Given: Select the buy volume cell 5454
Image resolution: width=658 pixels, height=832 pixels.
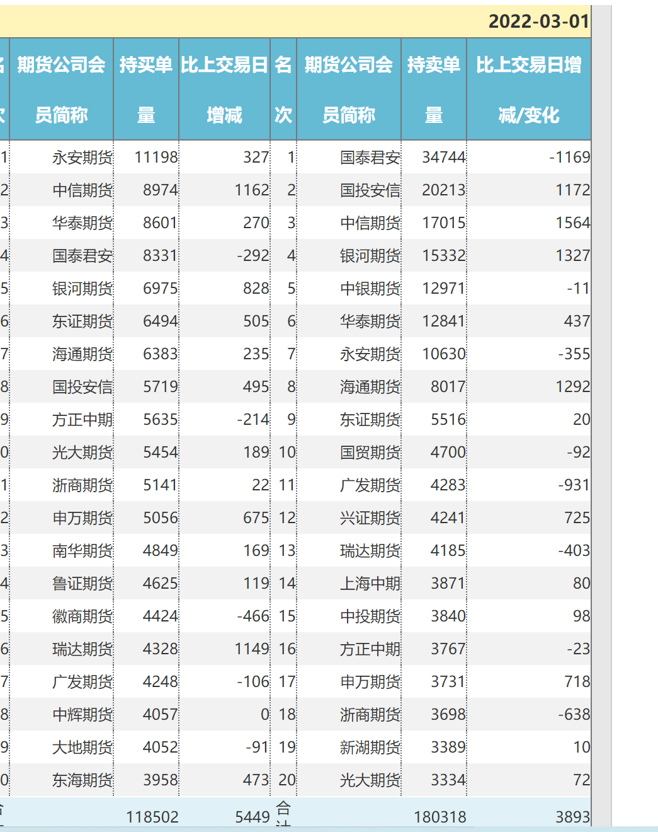Looking at the screenshot, I should [x=146, y=452].
